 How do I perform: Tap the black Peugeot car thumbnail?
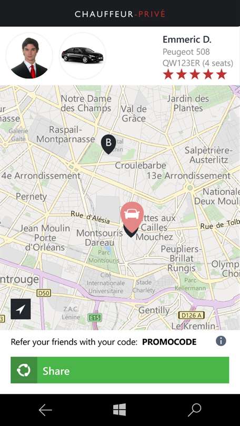82,56
